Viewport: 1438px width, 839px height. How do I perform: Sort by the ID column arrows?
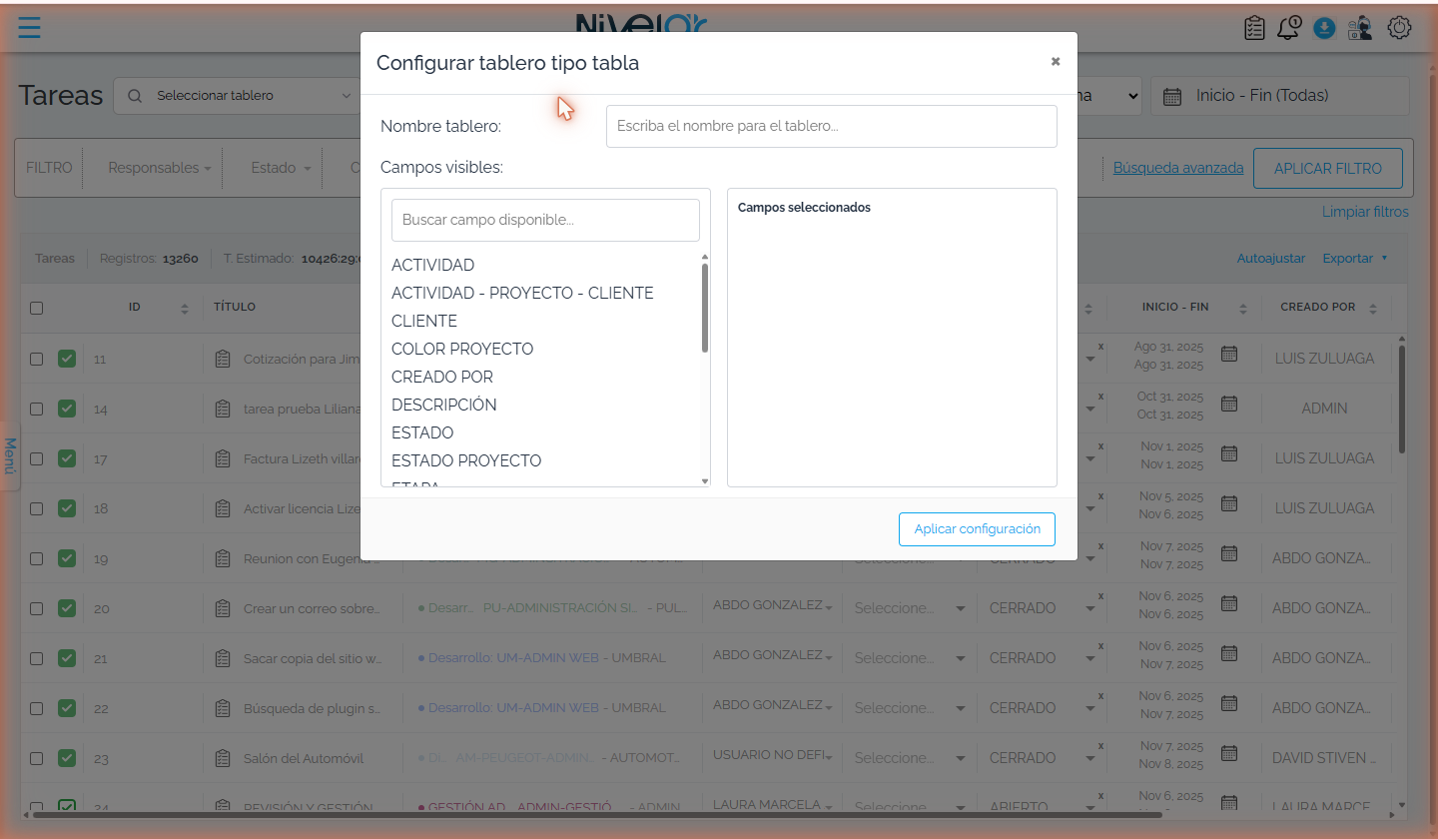pyautogui.click(x=184, y=309)
